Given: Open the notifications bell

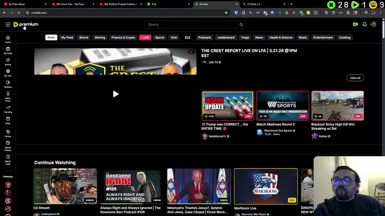Looking at the screenshot, I should coord(365,24).
